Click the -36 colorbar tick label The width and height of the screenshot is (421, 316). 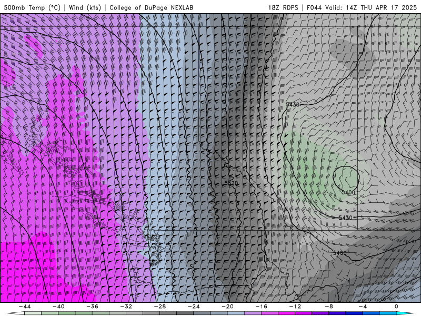point(93,307)
